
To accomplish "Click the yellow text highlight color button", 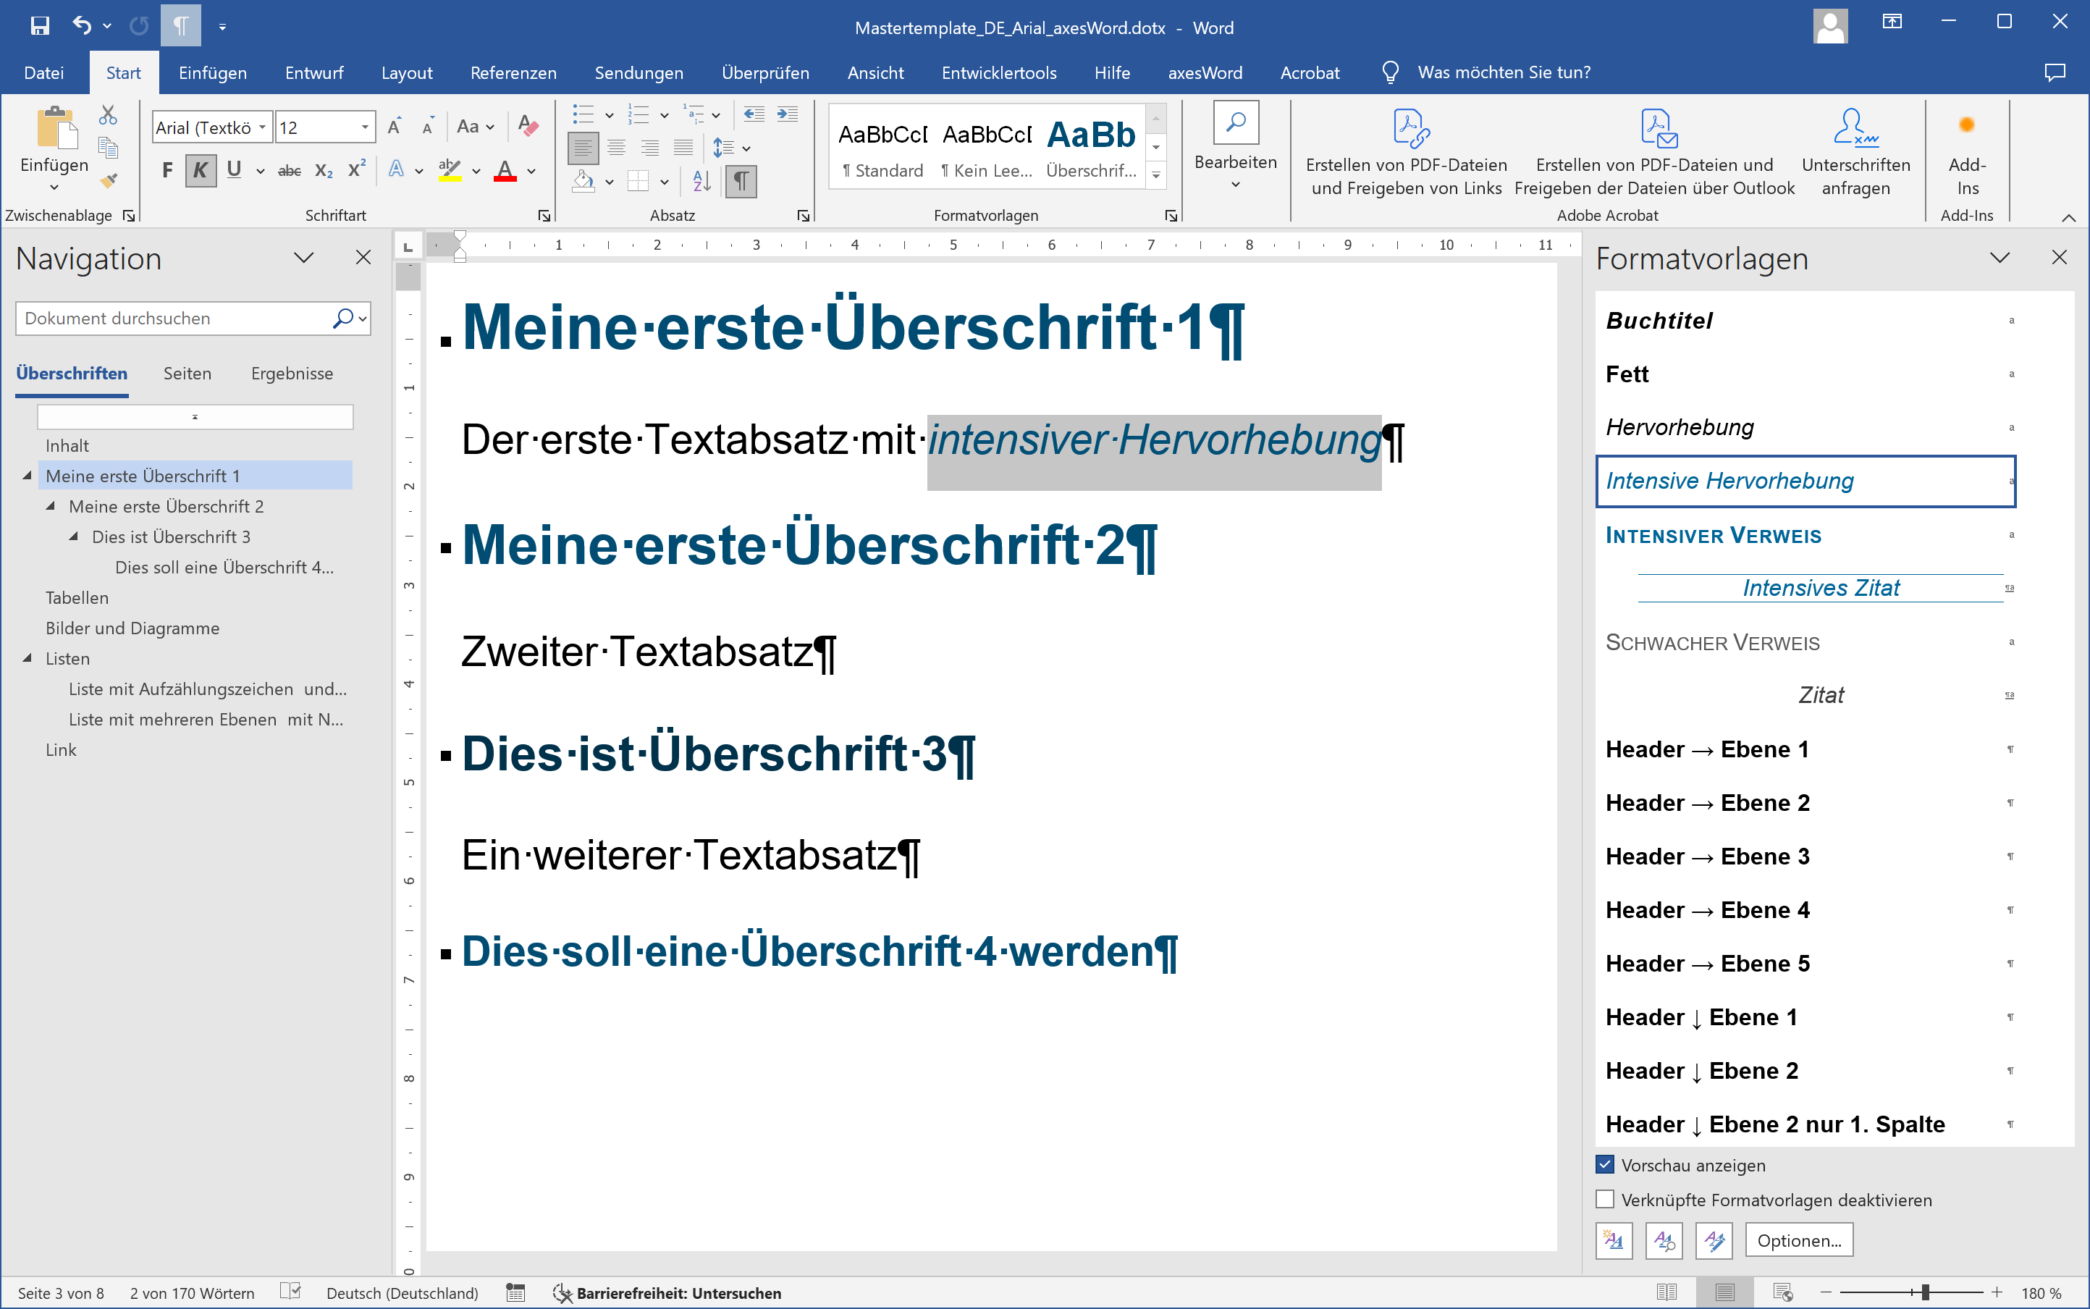I will coord(450,171).
